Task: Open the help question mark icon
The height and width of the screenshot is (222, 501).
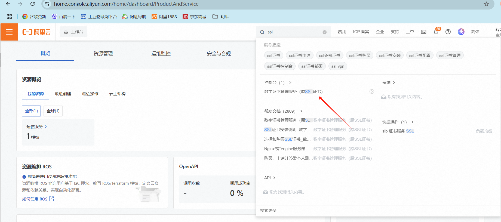Action: point(448,32)
